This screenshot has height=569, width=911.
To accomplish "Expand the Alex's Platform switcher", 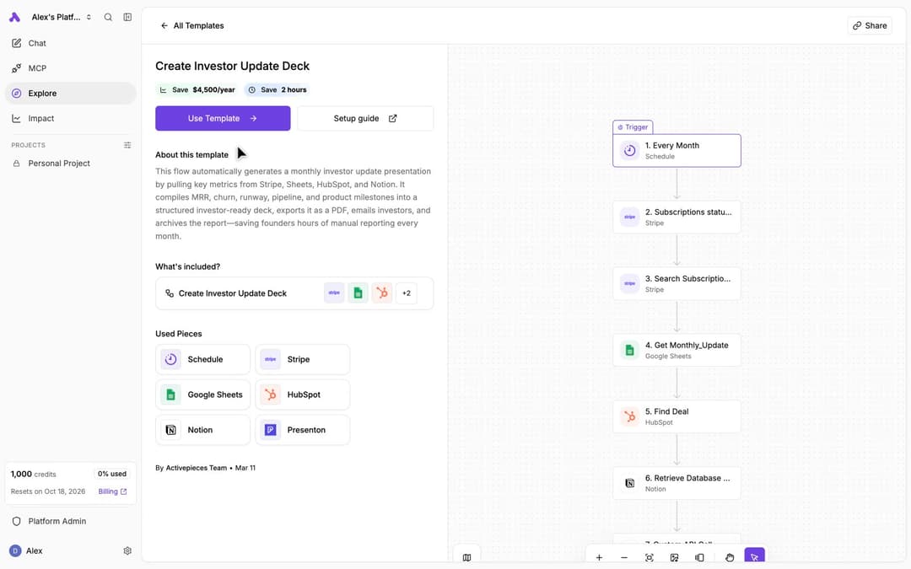I will [62, 18].
